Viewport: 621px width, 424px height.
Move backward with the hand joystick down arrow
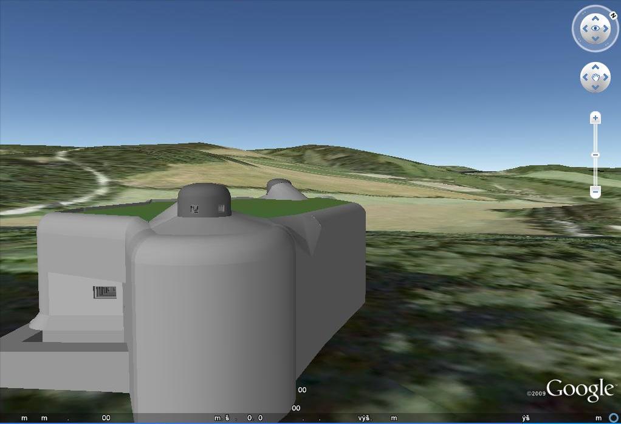pos(595,87)
